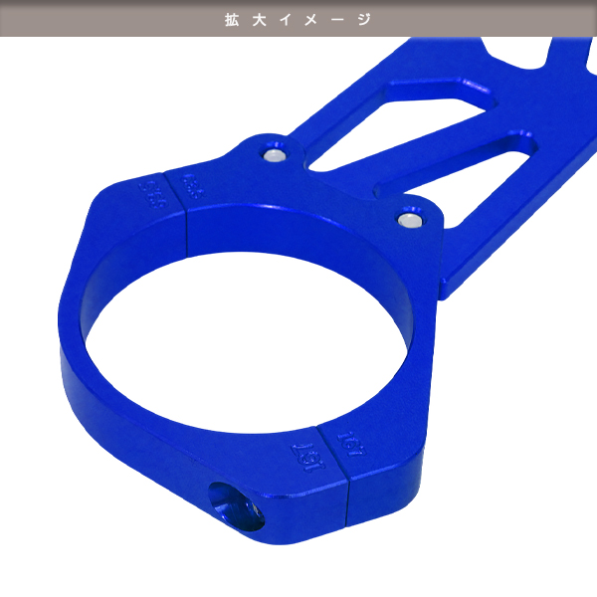Screen dimensions: 597x597
Task: Click the 拡大イメージ header text
Action: (298, 18)
